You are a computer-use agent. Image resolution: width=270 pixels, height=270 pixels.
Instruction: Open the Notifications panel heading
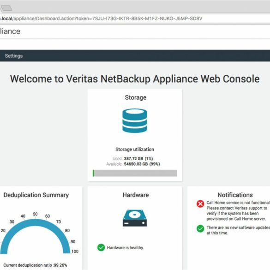point(235,195)
